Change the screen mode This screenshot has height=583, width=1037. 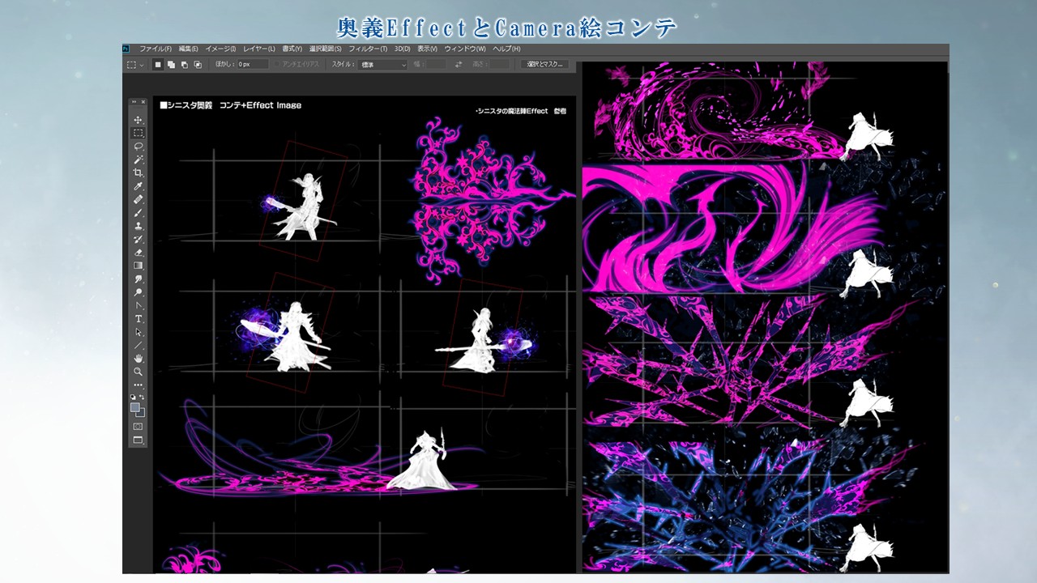point(139,440)
